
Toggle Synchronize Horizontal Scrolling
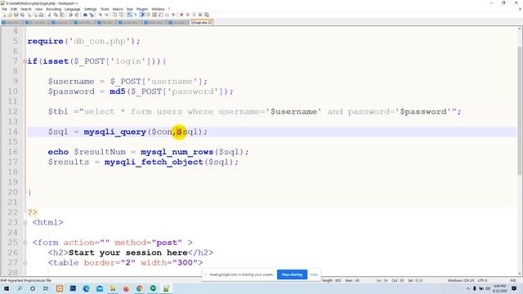pyautogui.click(x=121, y=15)
